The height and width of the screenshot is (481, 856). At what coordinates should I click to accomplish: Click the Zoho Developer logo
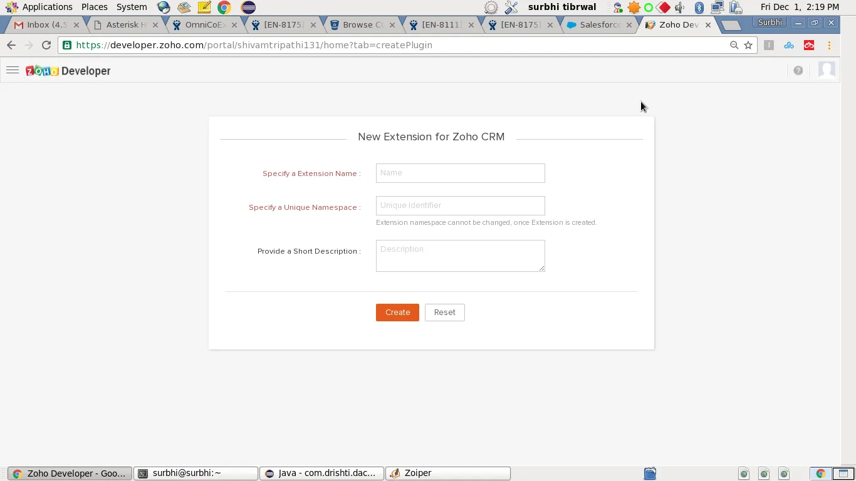tap(68, 71)
